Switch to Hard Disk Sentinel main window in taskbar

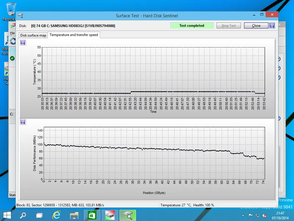tap(110, 215)
